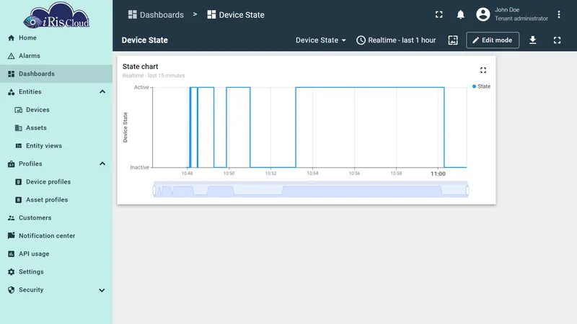
Task: Click the Active y-axis label
Action: click(141, 87)
